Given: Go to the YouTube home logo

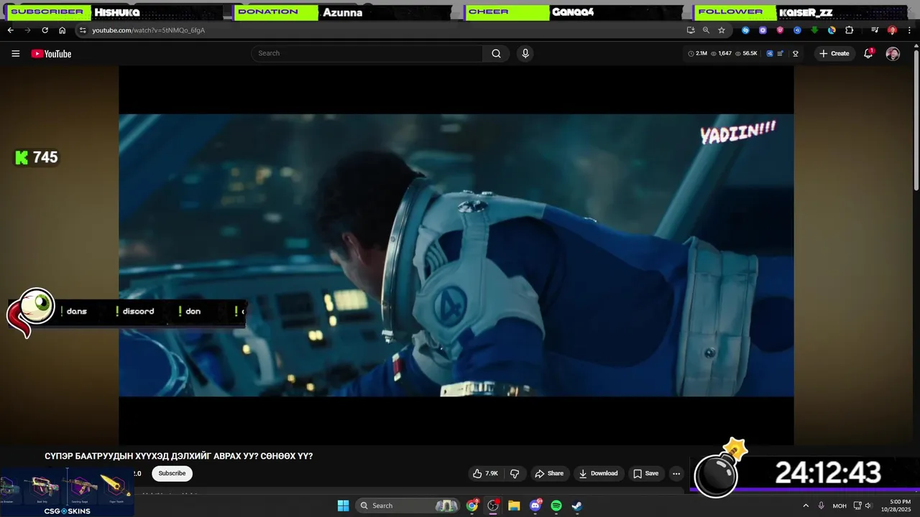Looking at the screenshot, I should 51,54.
